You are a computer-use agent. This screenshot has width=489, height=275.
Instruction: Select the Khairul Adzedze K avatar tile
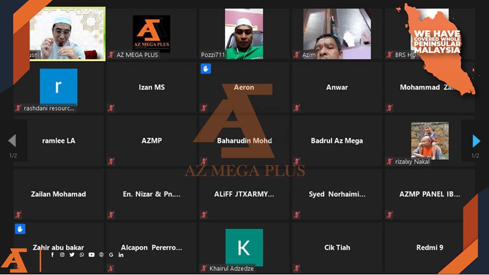coord(244,248)
